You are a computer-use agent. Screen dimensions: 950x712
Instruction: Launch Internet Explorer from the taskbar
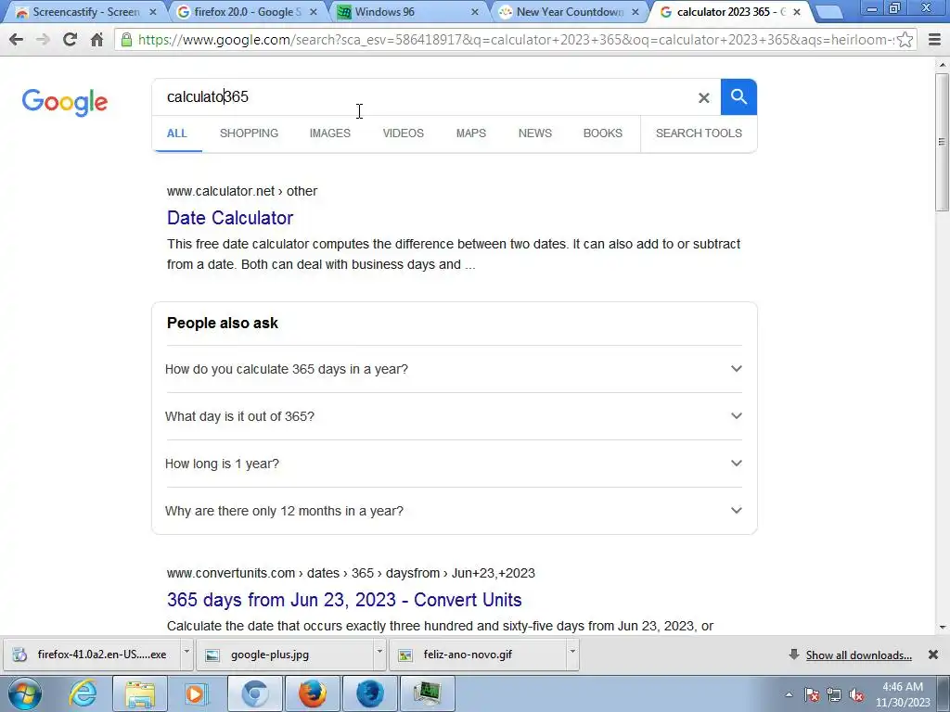coord(83,693)
